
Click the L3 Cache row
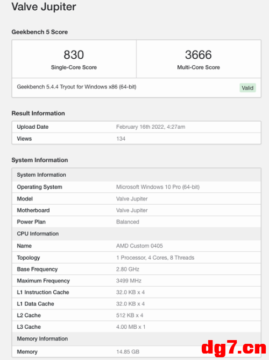(x=137, y=327)
